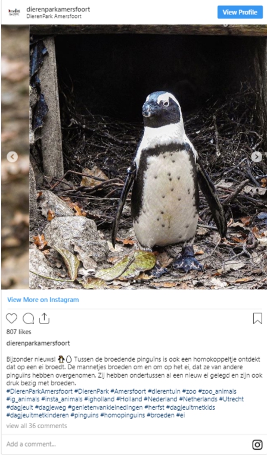The image size is (267, 455).
Task: Open comments via speech bubble icon
Action: tap(28, 318)
